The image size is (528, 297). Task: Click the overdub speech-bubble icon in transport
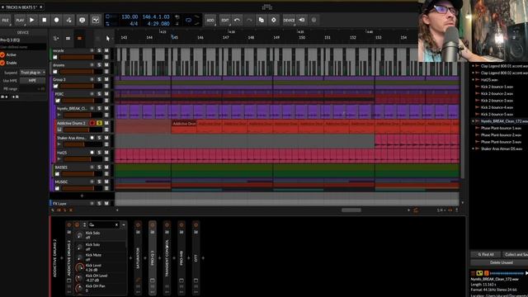tap(82, 20)
